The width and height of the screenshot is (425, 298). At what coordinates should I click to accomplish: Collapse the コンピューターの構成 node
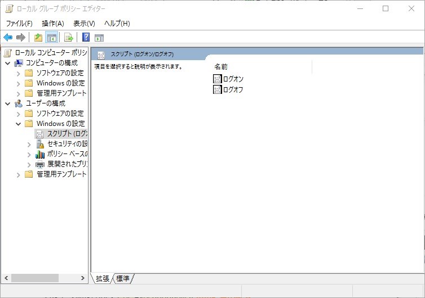(8, 64)
